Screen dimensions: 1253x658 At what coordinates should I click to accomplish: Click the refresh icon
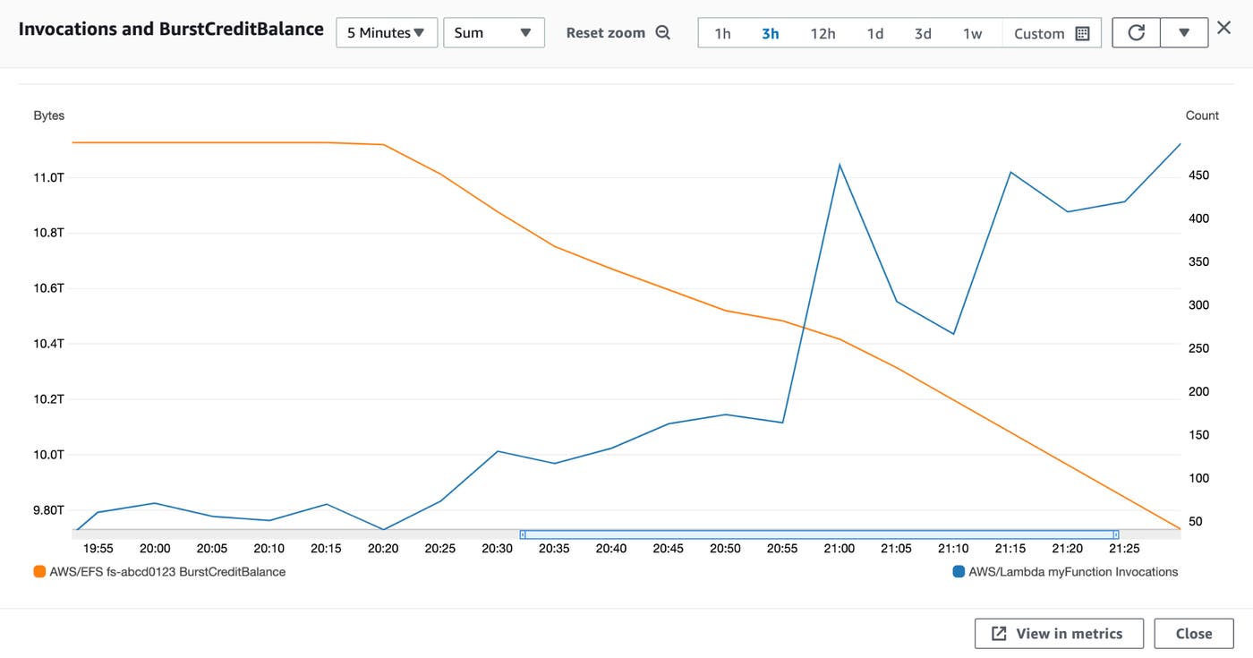[x=1135, y=32]
